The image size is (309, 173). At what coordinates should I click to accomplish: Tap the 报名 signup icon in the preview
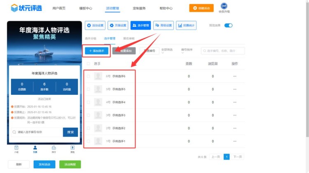[x=73, y=148]
